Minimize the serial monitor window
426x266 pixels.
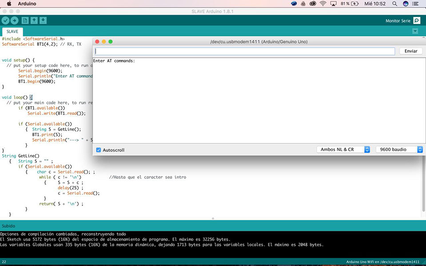[x=104, y=42]
